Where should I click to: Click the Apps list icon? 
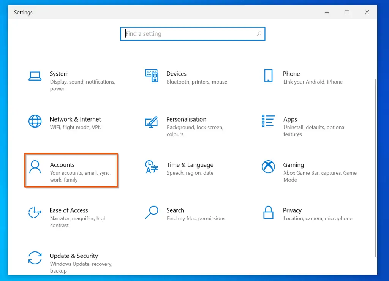click(269, 122)
